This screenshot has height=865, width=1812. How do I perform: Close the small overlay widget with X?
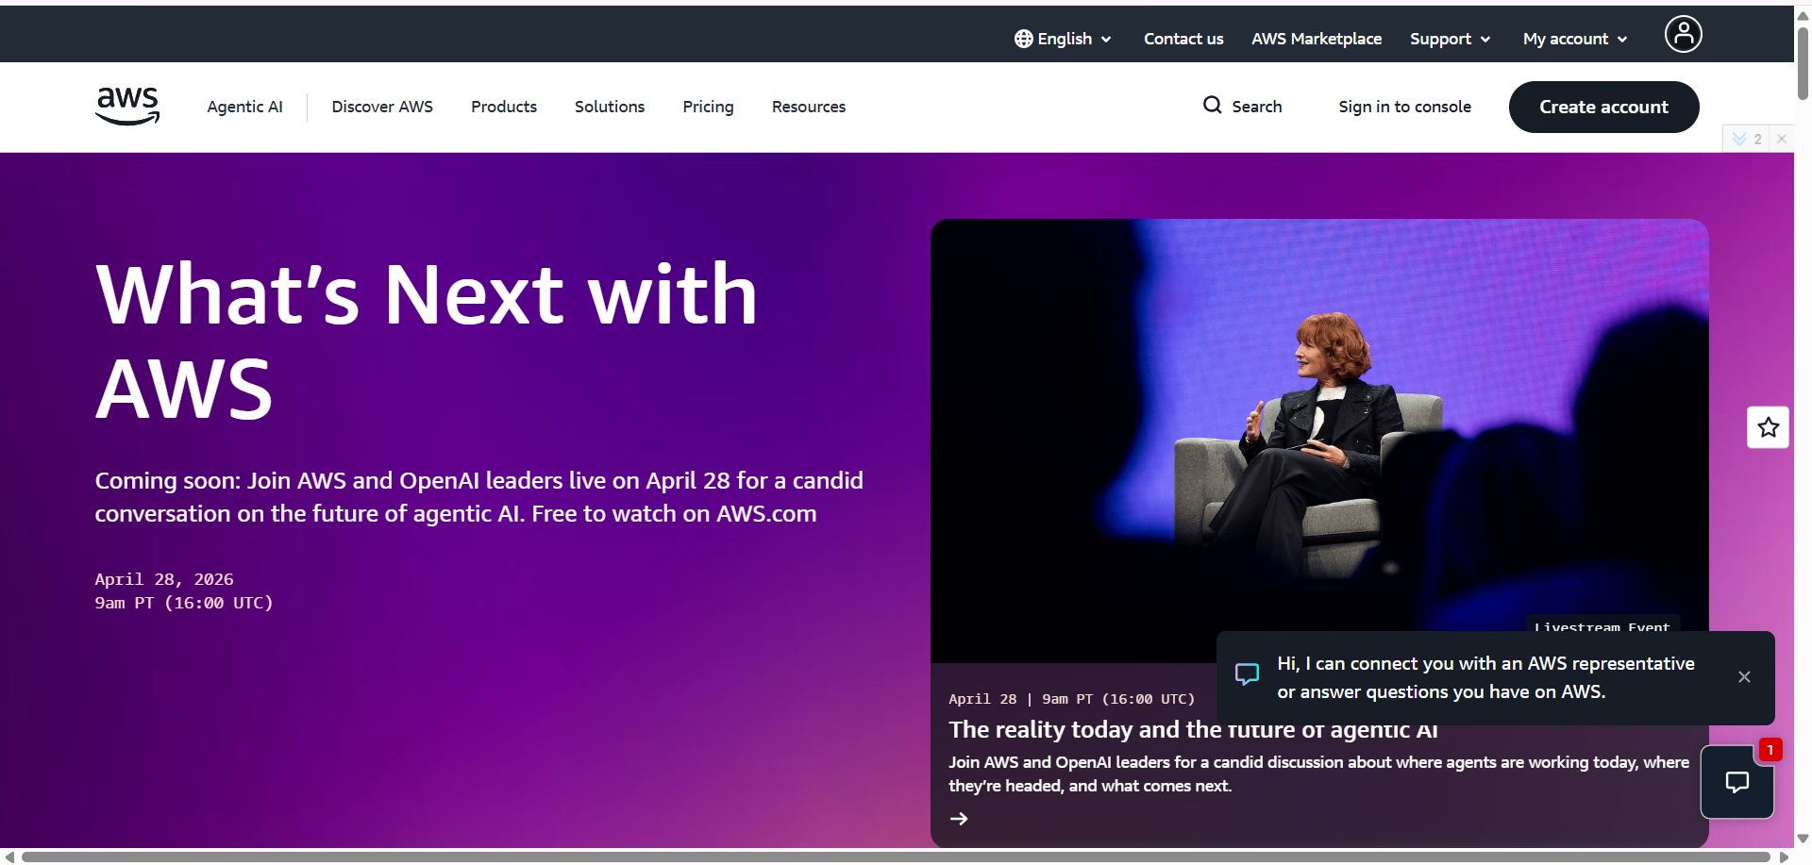pos(1782,139)
